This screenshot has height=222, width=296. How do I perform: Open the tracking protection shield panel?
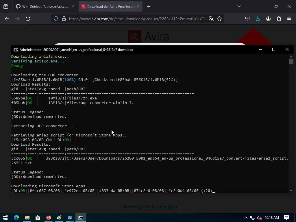tap(56, 19)
